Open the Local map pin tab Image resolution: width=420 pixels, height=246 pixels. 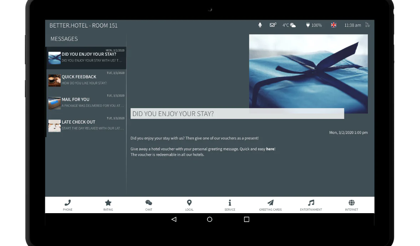tap(189, 205)
